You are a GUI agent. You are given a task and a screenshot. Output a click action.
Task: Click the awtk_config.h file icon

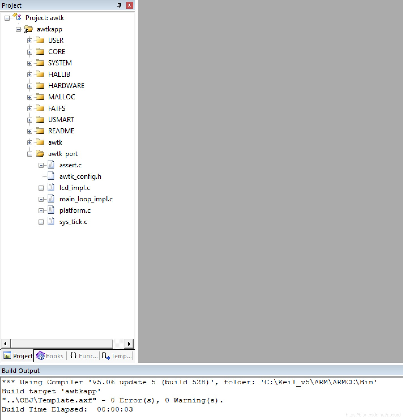click(51, 176)
